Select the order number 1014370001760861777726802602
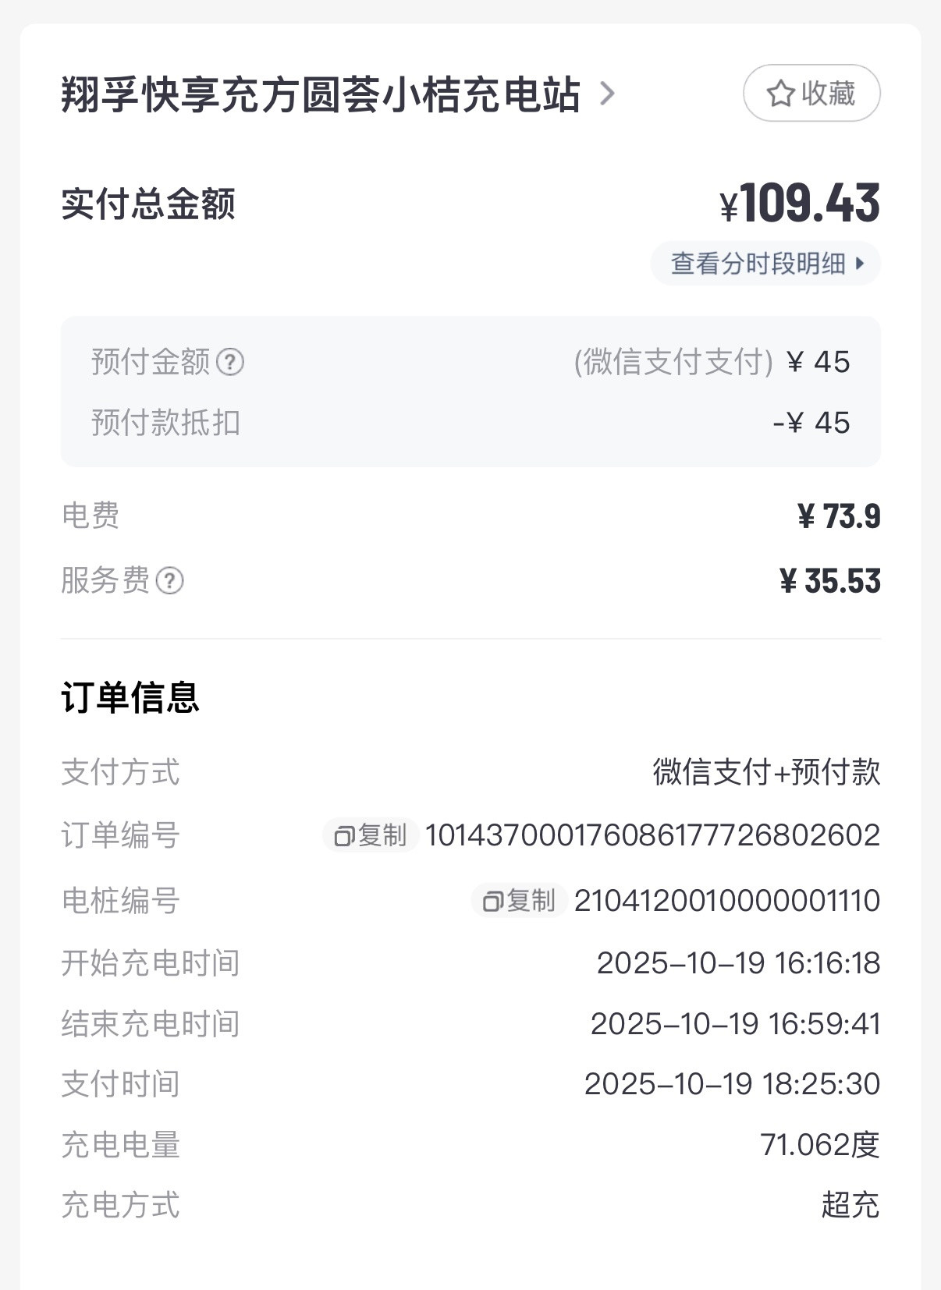 coord(652,836)
